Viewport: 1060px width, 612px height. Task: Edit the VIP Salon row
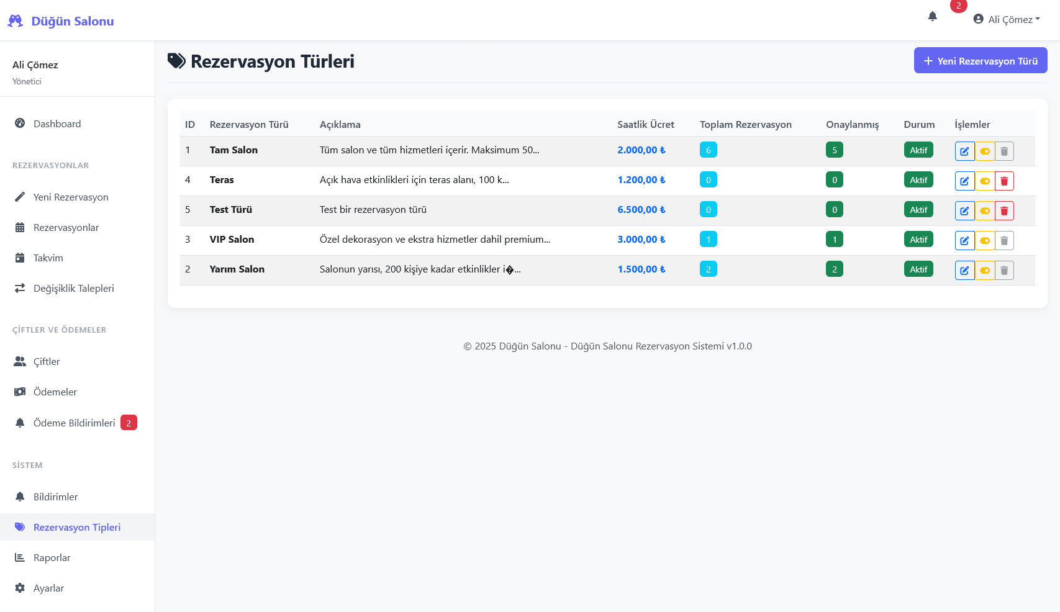[964, 240]
